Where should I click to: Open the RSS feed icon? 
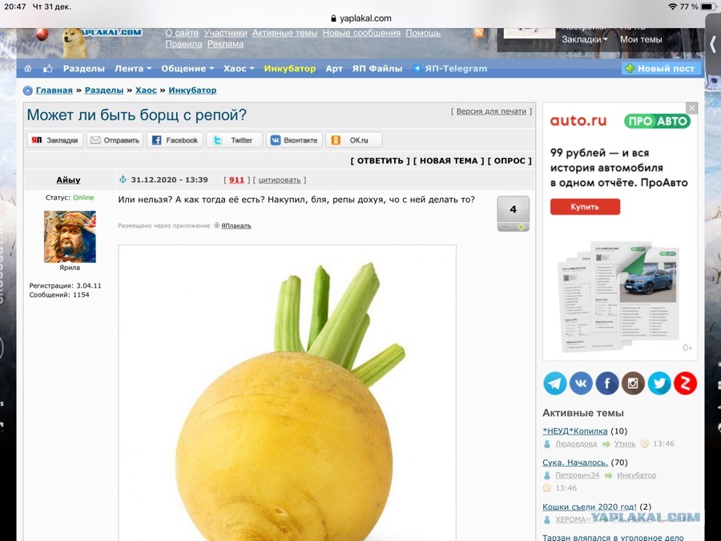(479, 32)
